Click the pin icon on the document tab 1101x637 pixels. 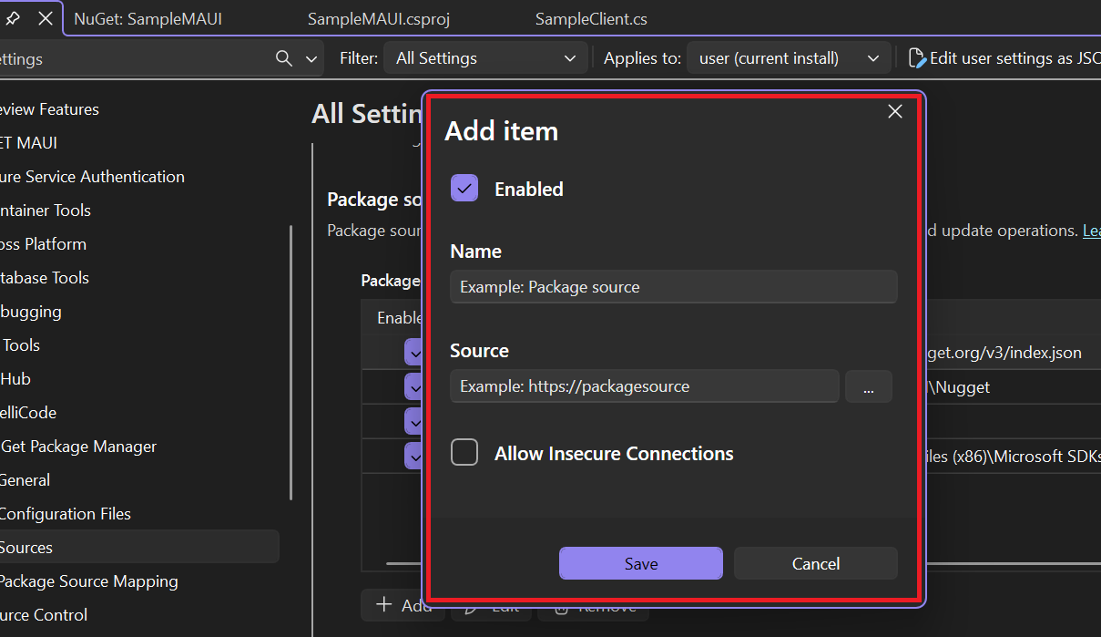coord(11,17)
